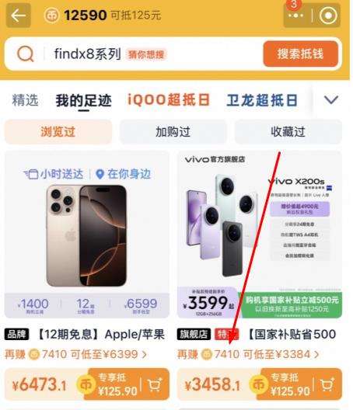The height and width of the screenshot is (410, 353).
Task: Switch to the 精选 tab
Action: pos(25,100)
